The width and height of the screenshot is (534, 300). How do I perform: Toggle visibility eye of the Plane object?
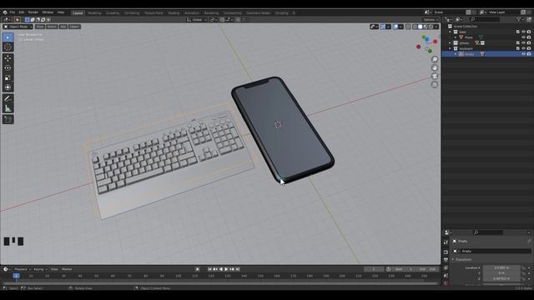523,37
